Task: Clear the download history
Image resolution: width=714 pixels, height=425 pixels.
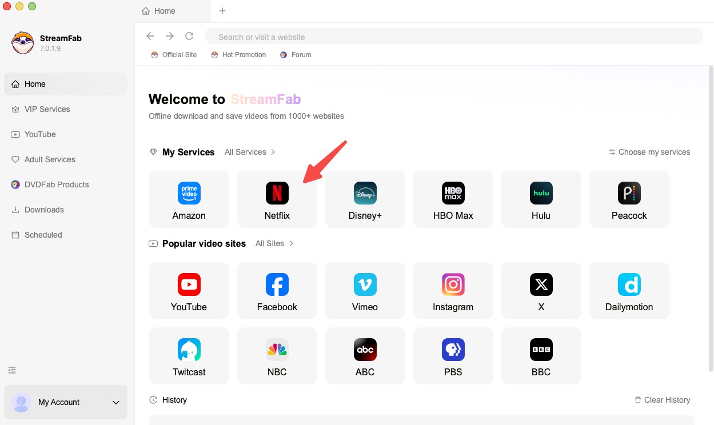Action: (662, 400)
